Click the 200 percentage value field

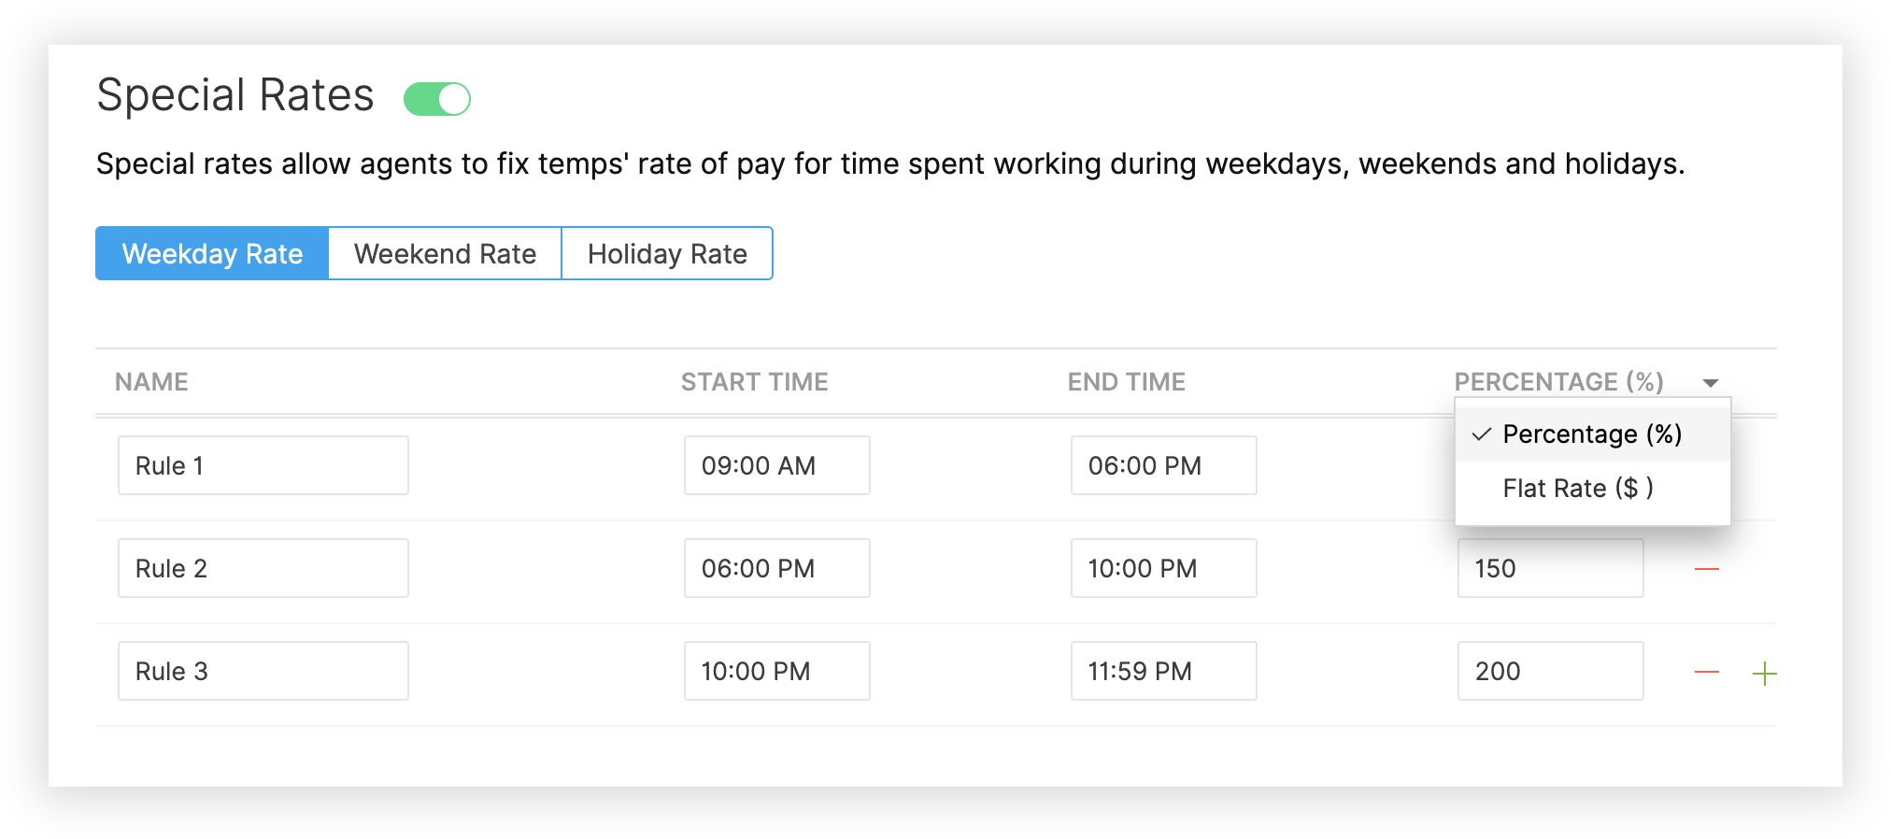(x=1550, y=671)
